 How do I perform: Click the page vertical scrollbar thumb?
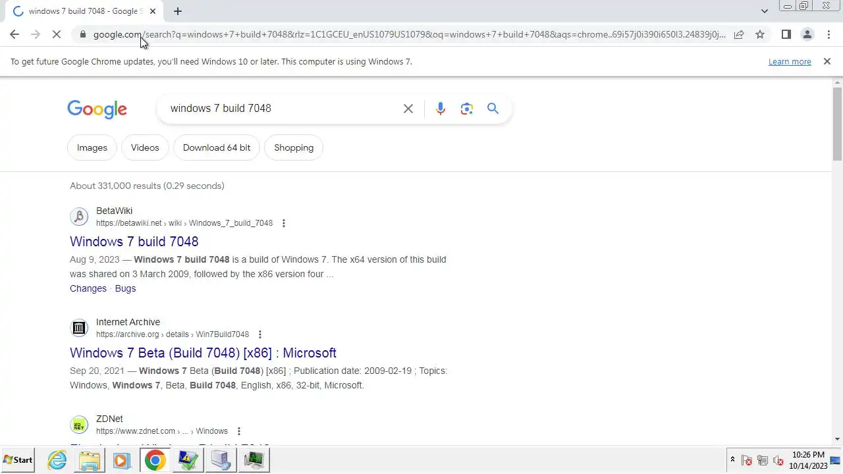pos(838,123)
